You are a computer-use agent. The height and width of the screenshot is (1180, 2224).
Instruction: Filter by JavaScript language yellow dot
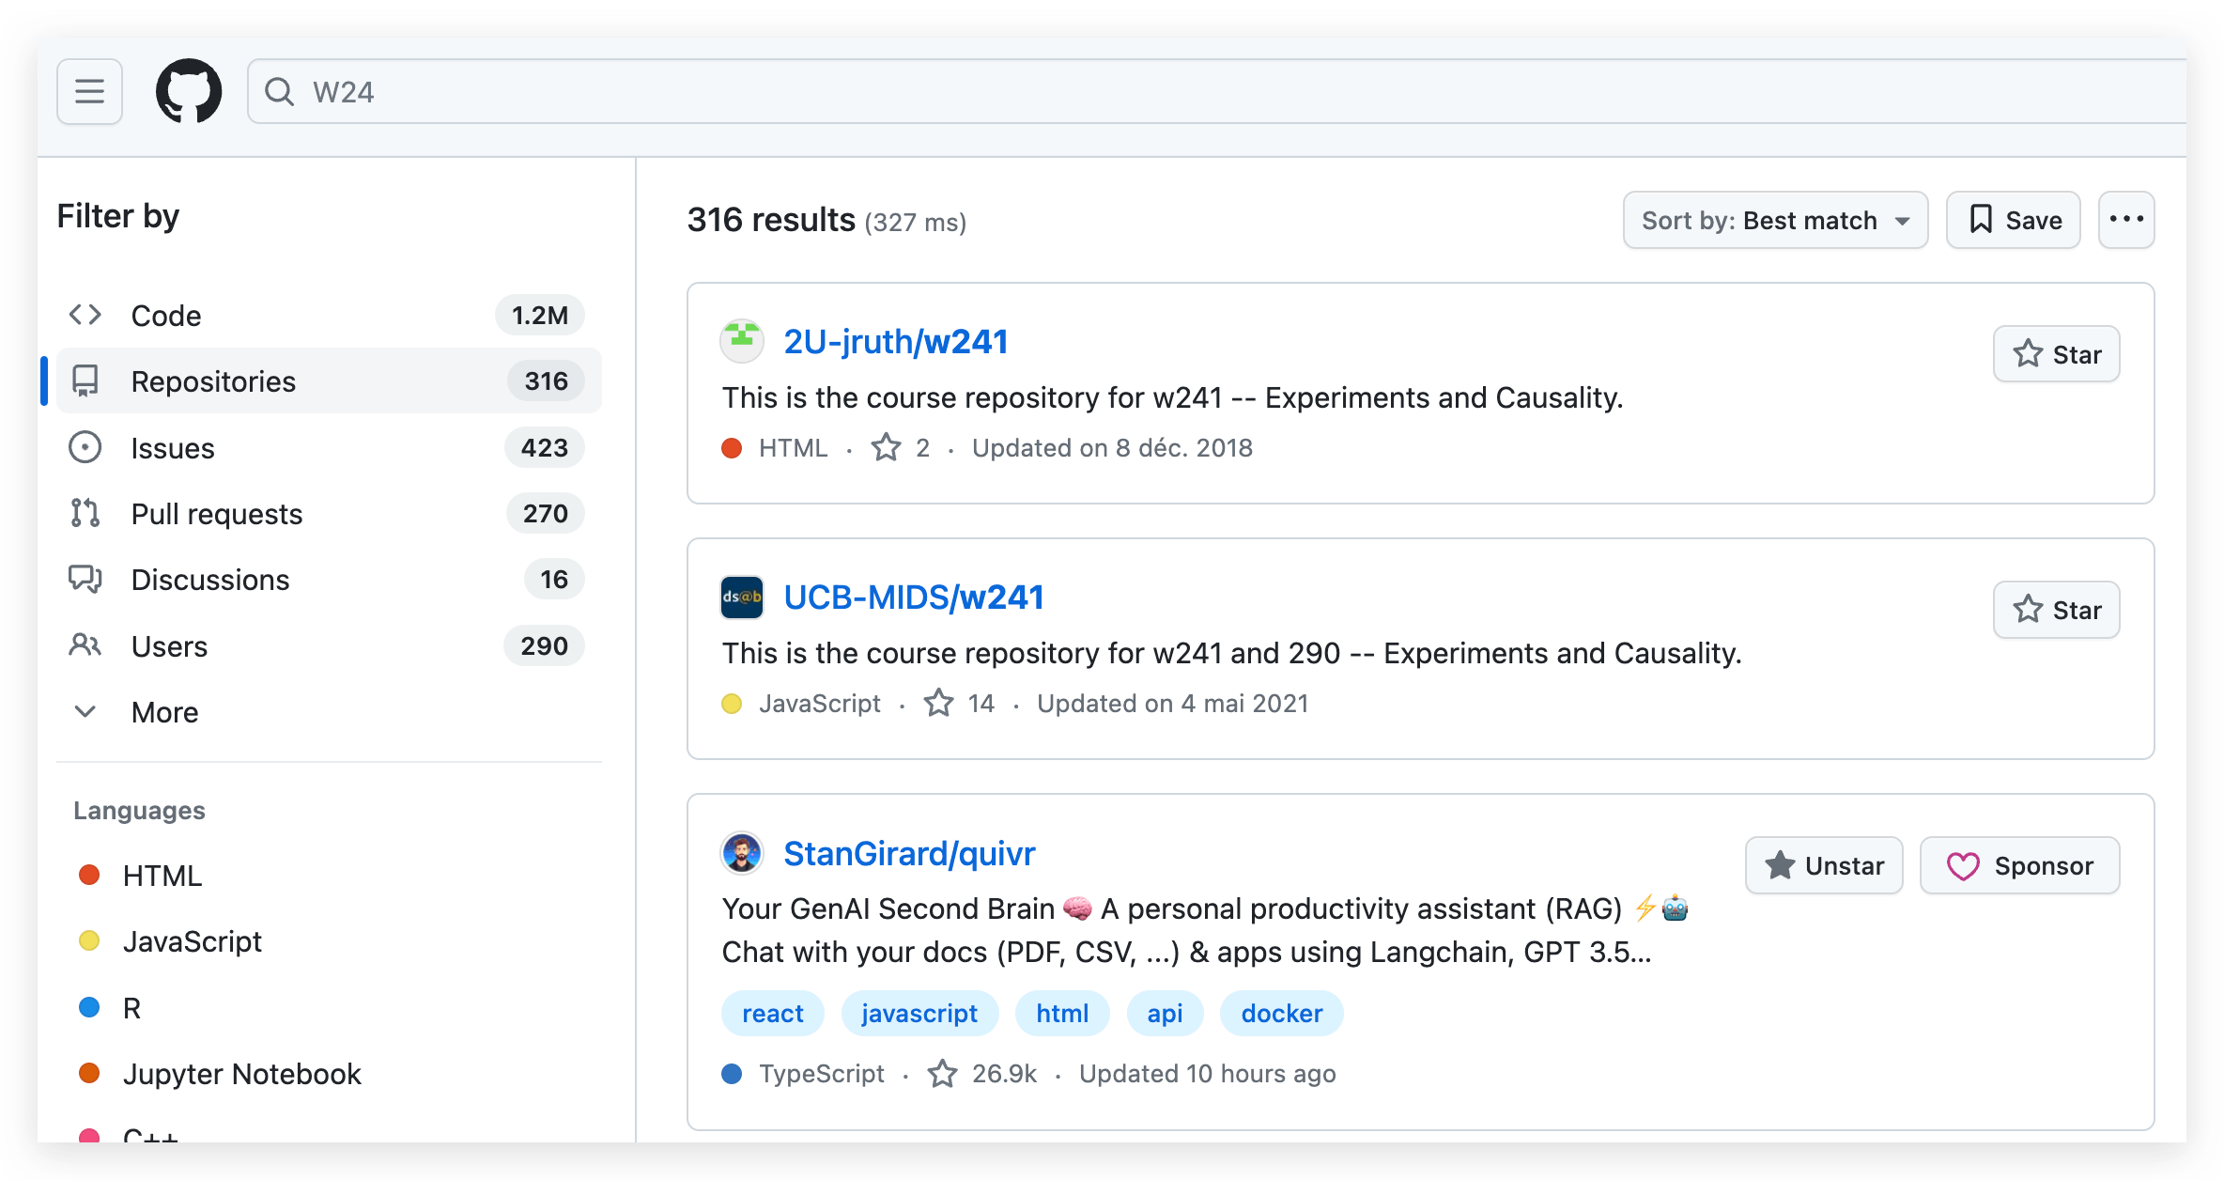click(89, 941)
